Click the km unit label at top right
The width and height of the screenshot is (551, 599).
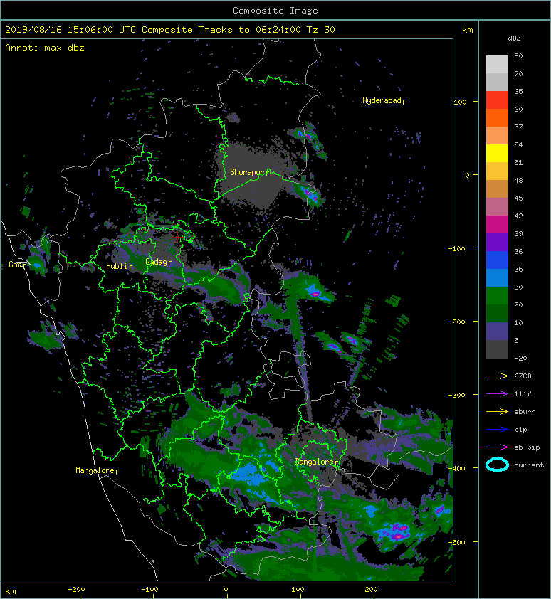coord(467,30)
